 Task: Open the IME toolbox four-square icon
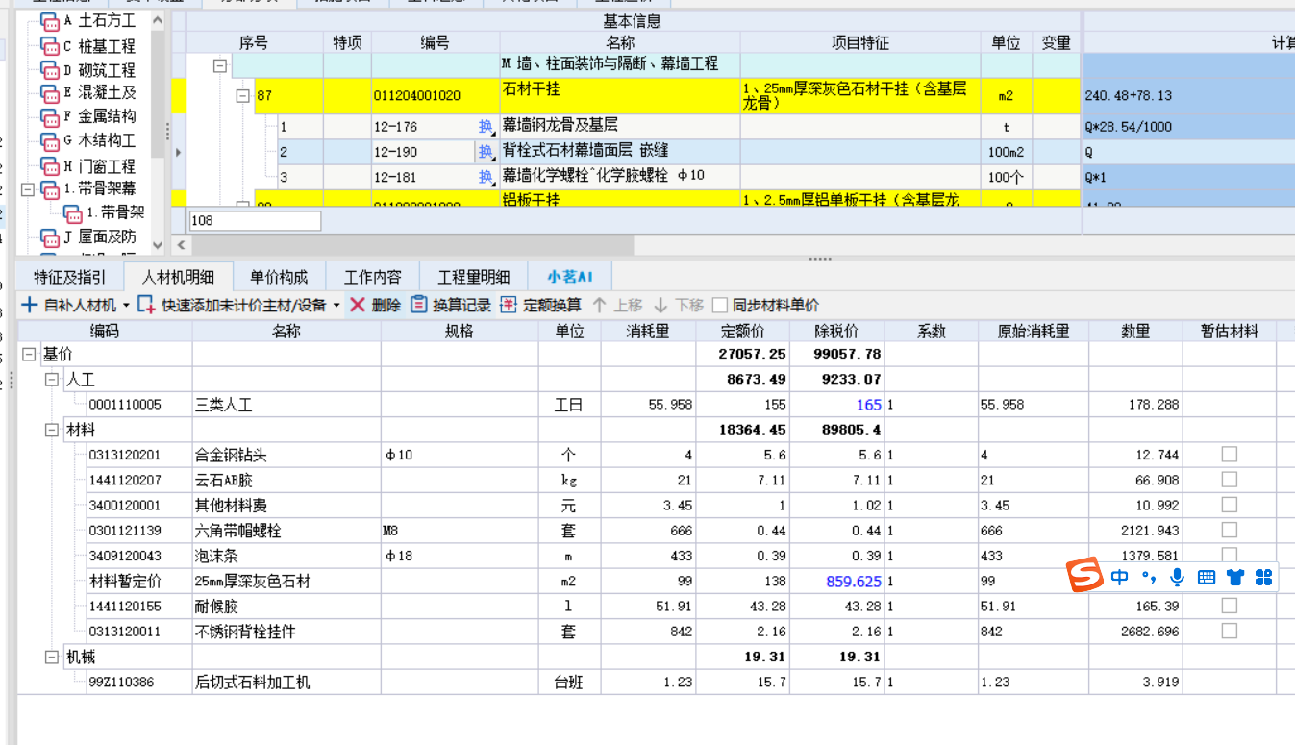pos(1264,577)
